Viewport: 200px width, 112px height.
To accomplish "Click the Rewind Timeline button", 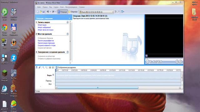I will 50,68.
